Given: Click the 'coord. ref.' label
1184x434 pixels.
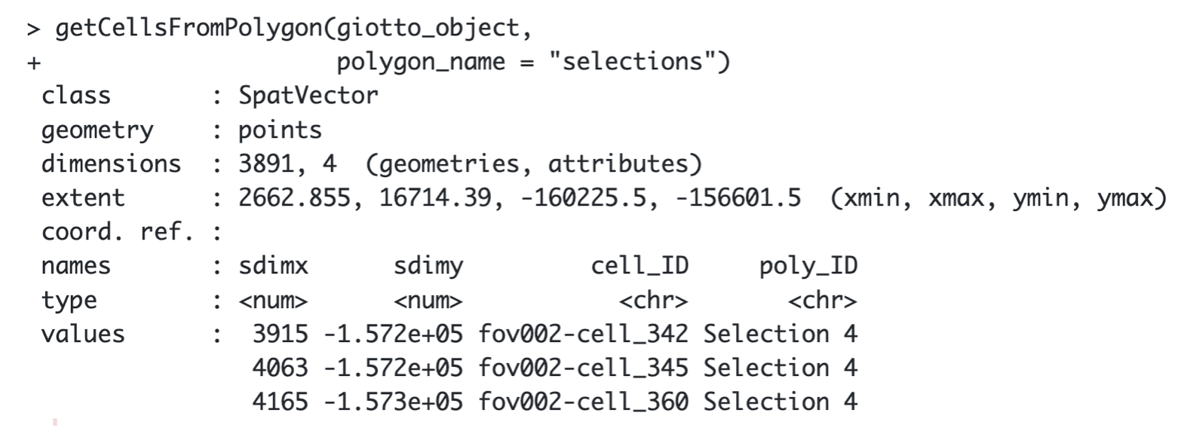Looking at the screenshot, I should [117, 231].
